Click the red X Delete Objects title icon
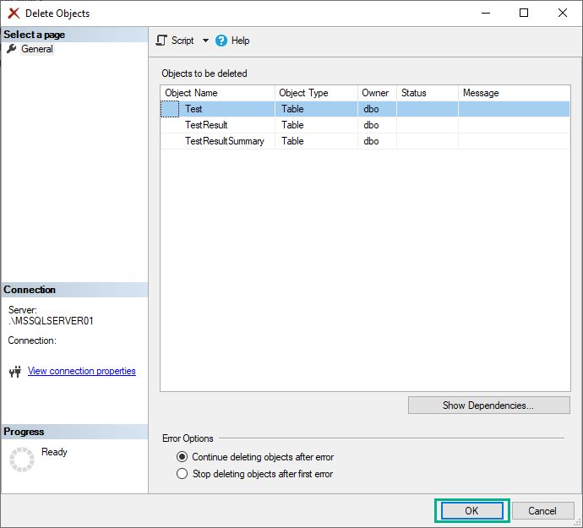This screenshot has width=583, height=528. click(14, 14)
